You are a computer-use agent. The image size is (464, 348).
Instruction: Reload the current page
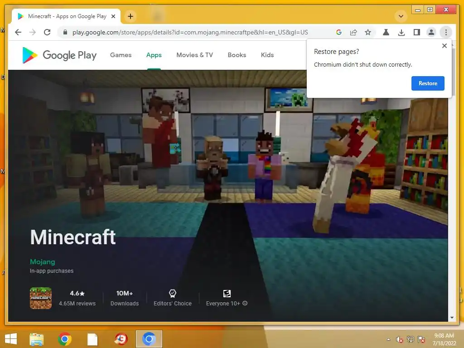[47, 32]
